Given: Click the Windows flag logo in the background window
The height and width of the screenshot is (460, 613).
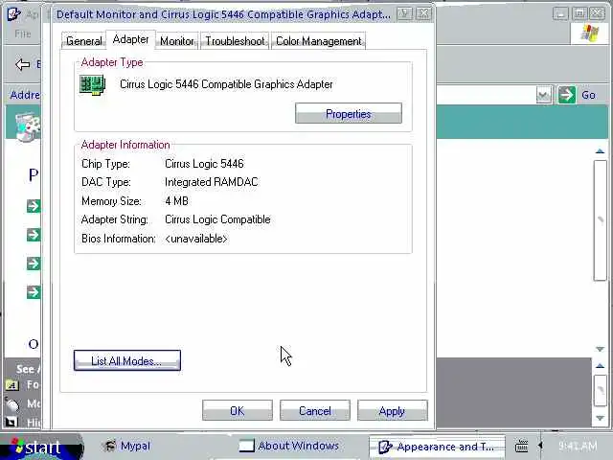Looking at the screenshot, I should point(590,33).
